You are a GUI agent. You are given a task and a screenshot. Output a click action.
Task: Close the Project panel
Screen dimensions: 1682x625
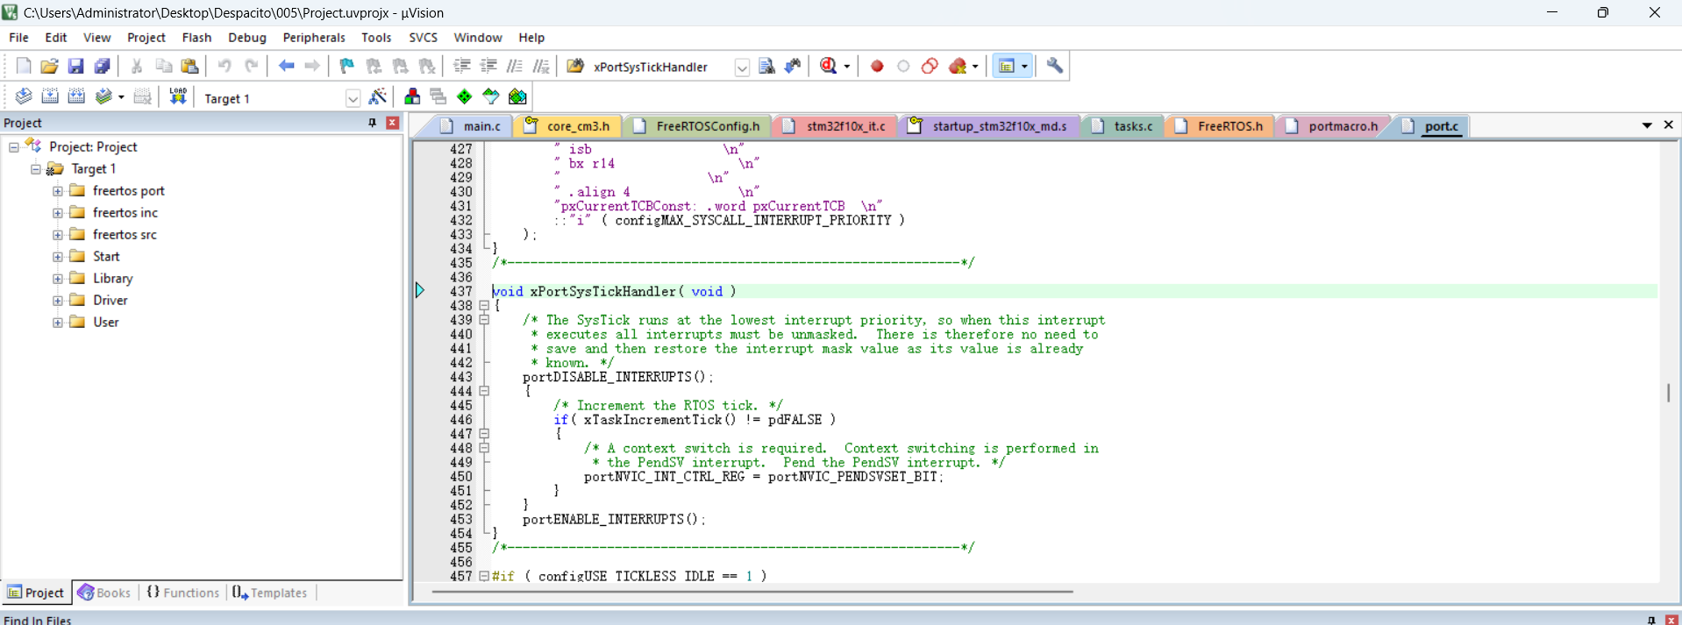click(x=393, y=123)
